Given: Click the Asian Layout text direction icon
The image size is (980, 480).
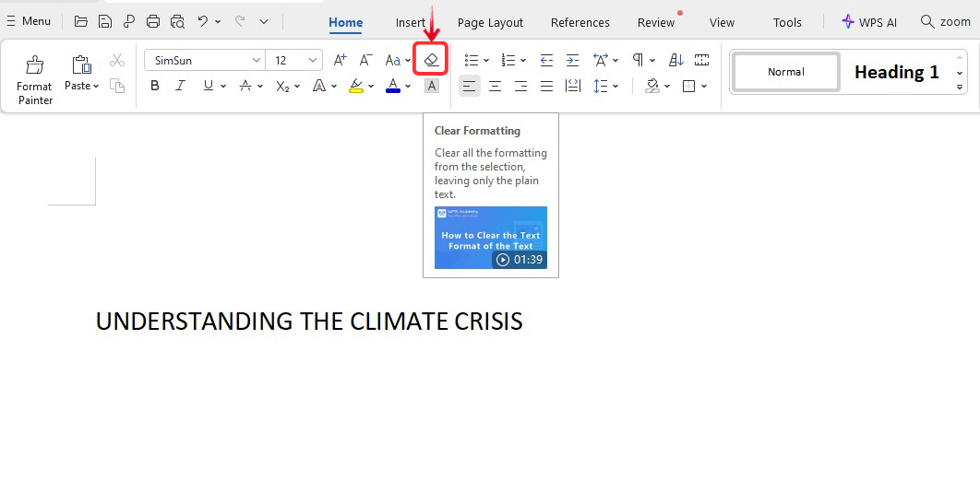Looking at the screenshot, I should coord(601,60).
